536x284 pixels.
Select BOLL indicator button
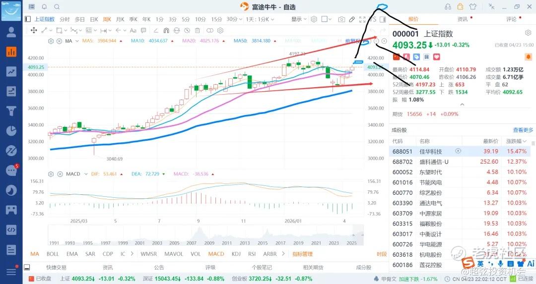coord(53,254)
